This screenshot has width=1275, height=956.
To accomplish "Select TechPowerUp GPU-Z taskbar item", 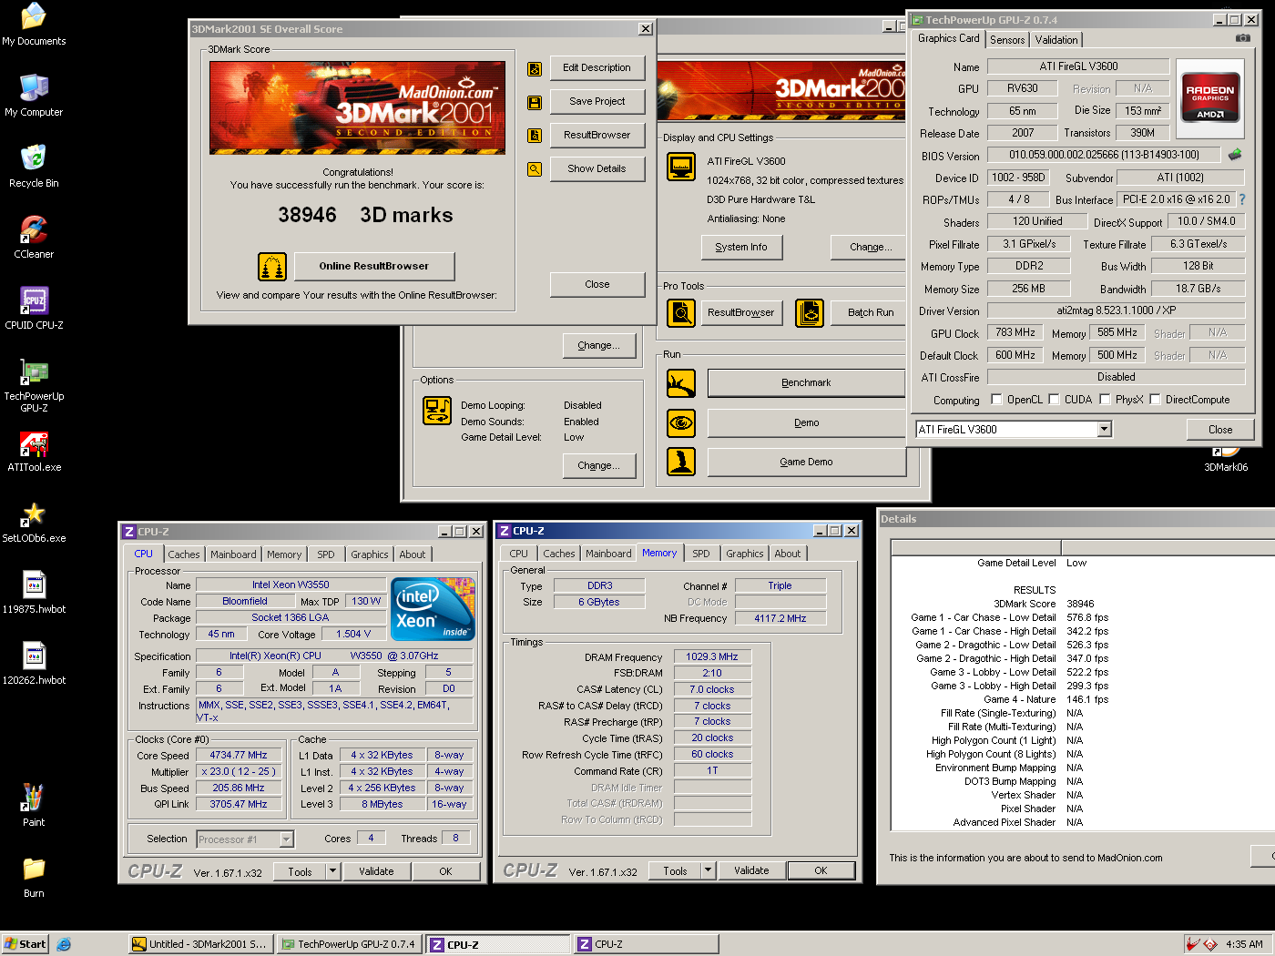I will (348, 944).
